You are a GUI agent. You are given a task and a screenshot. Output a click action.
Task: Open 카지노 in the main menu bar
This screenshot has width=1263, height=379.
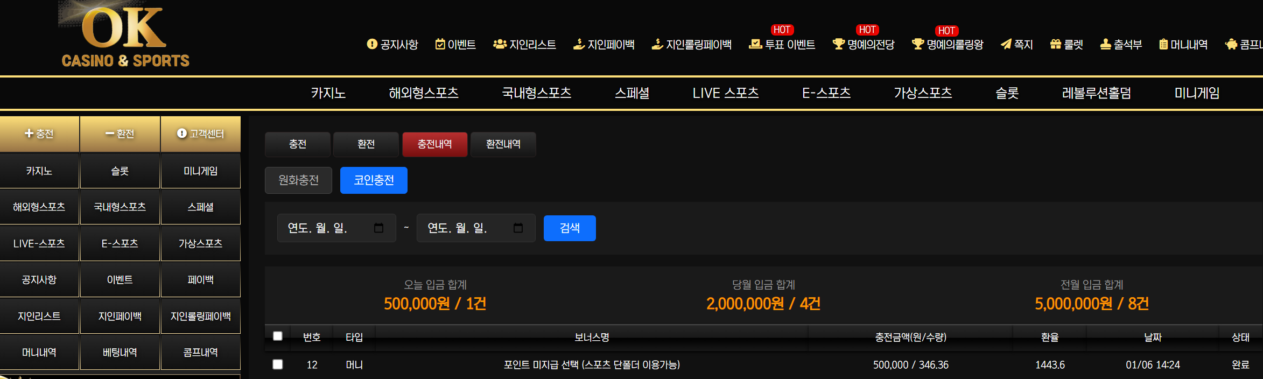click(x=328, y=93)
